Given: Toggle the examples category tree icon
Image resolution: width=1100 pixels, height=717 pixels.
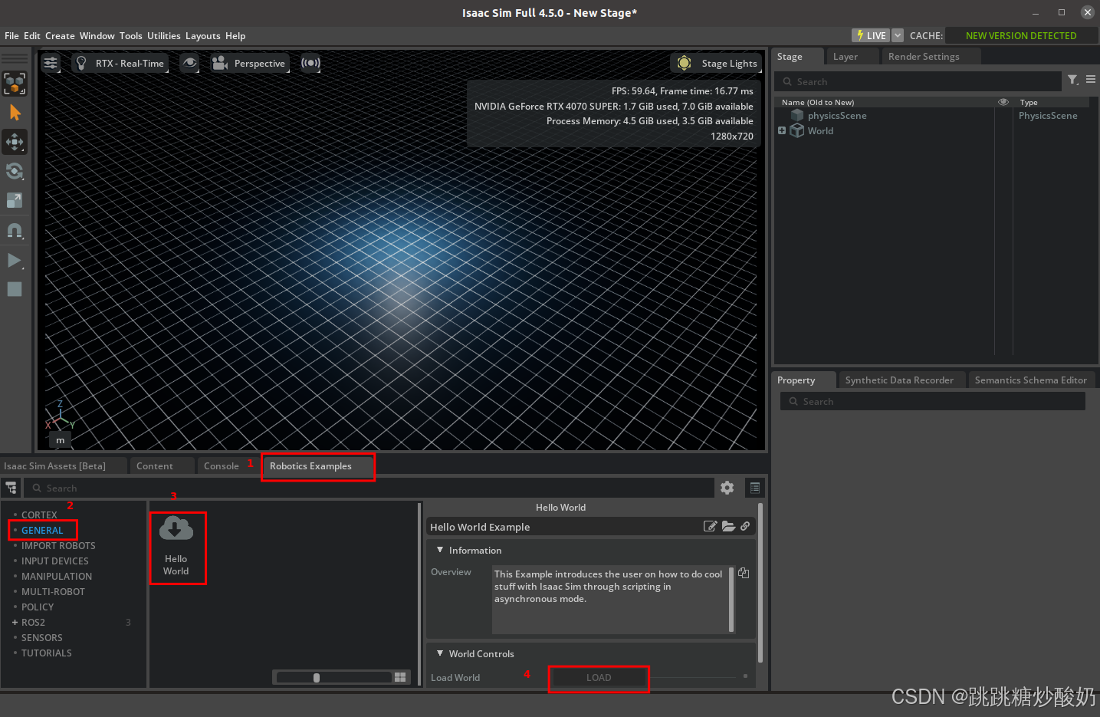Looking at the screenshot, I should [11, 488].
